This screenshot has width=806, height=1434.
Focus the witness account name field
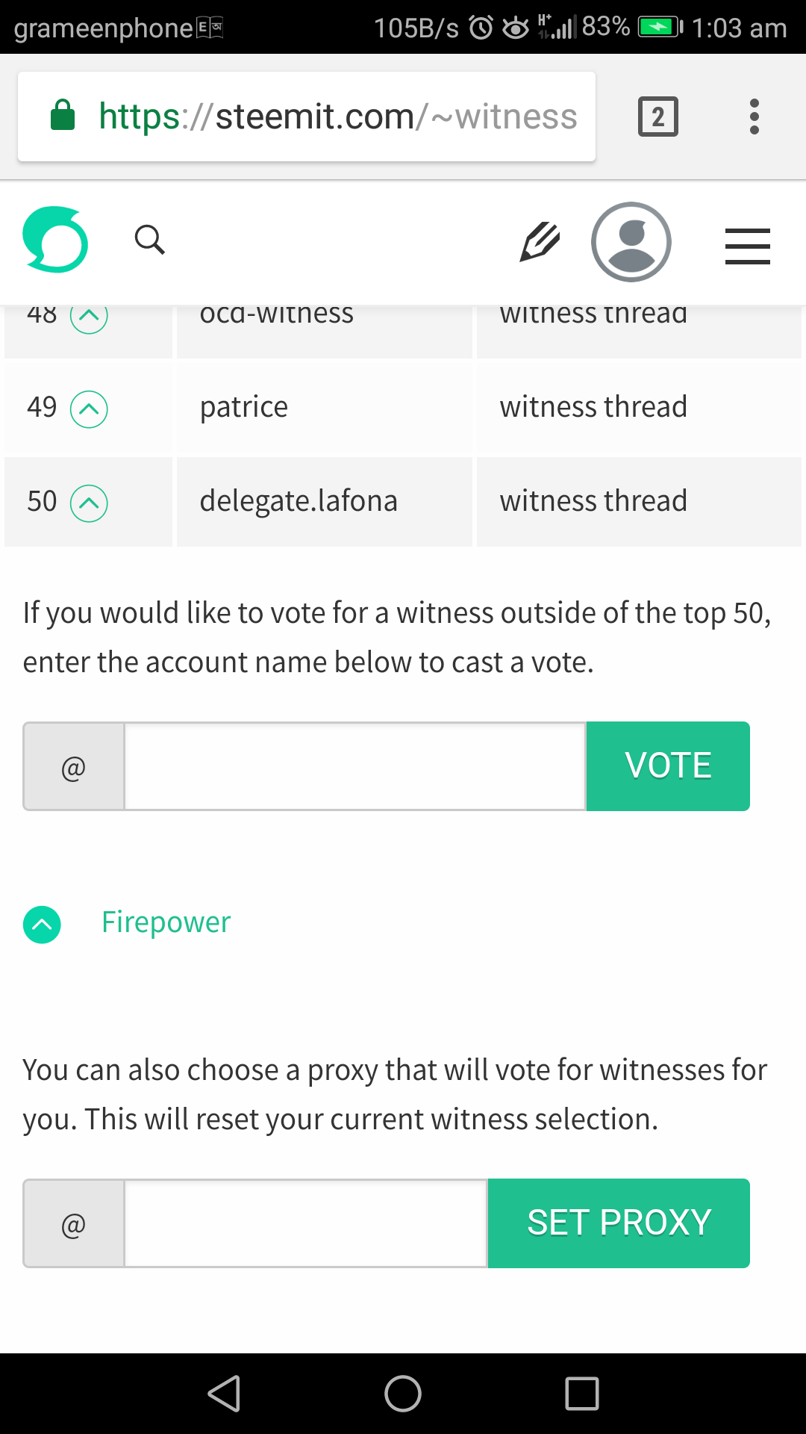[x=354, y=766]
